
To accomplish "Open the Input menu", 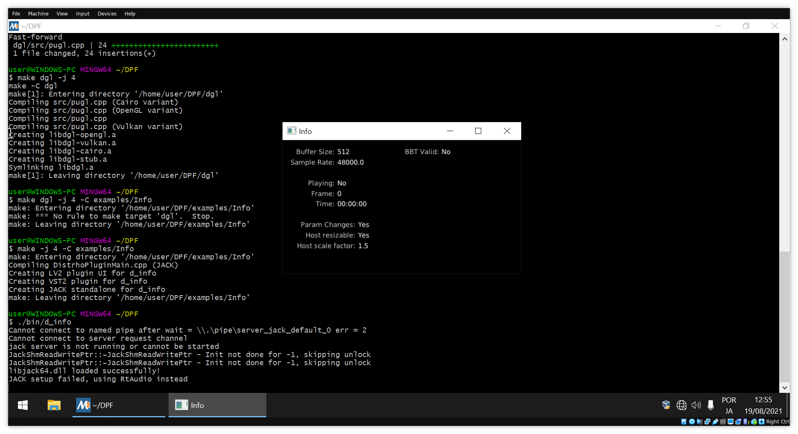I will pos(83,13).
